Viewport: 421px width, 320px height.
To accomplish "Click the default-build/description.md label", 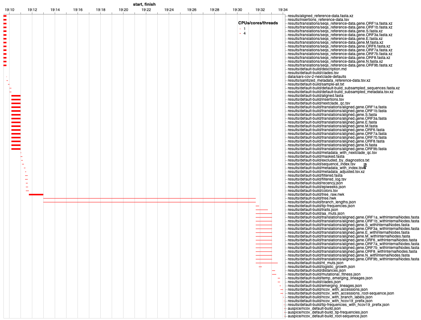I will [x=317, y=69].
